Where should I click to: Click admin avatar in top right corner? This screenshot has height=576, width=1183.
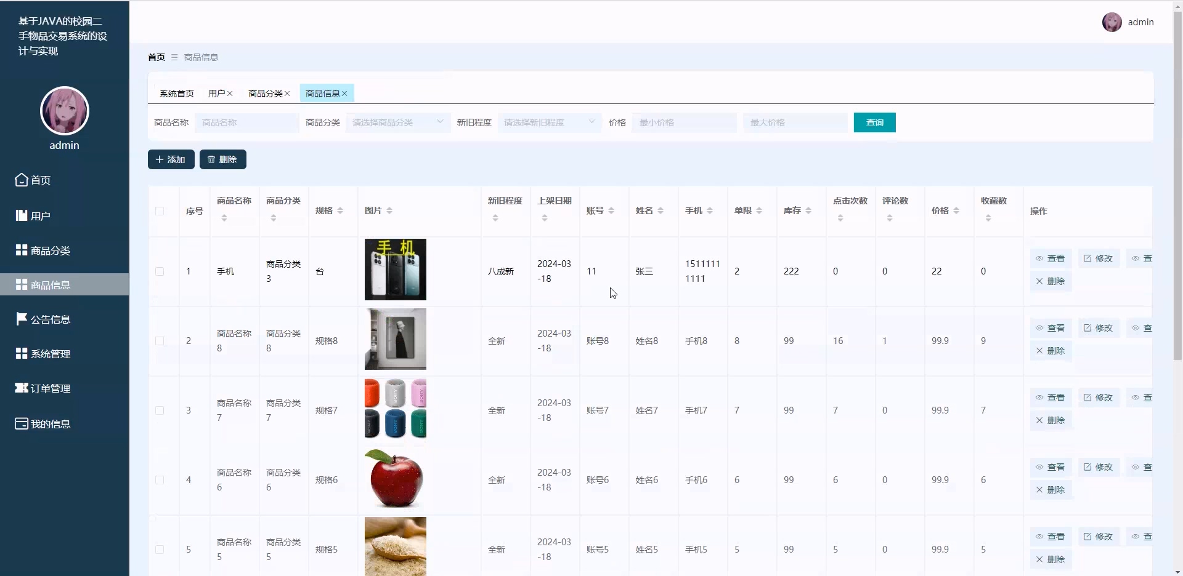(x=1112, y=22)
